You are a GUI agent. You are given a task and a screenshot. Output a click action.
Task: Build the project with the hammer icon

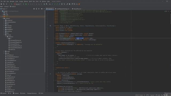click(x=11, y=4)
